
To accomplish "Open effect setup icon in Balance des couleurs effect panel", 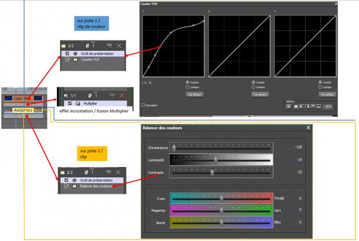I will (109, 172).
